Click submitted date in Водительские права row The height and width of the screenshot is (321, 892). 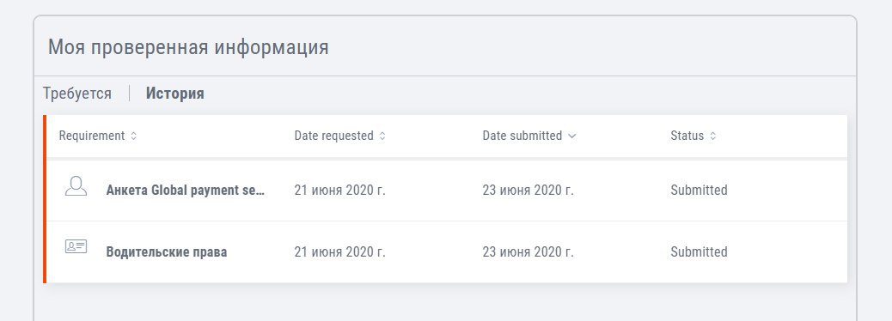pos(528,251)
